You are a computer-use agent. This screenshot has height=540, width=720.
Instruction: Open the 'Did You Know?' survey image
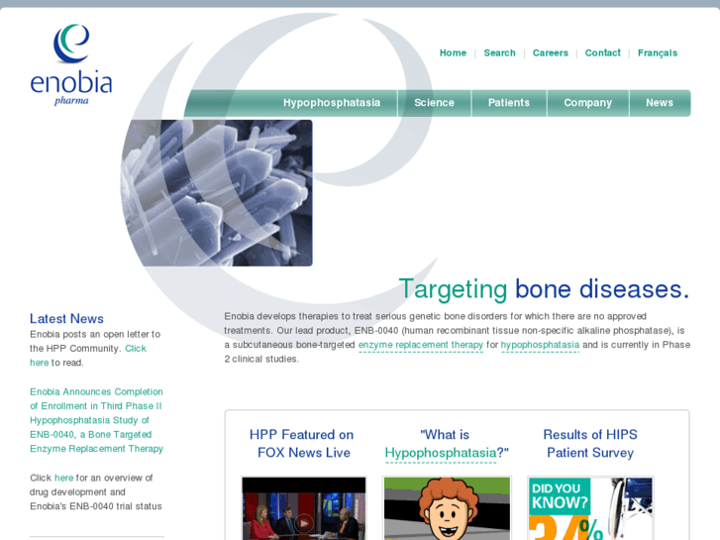[x=590, y=508]
